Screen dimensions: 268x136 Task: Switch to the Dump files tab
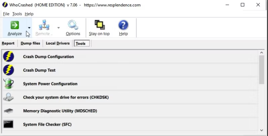click(x=30, y=43)
